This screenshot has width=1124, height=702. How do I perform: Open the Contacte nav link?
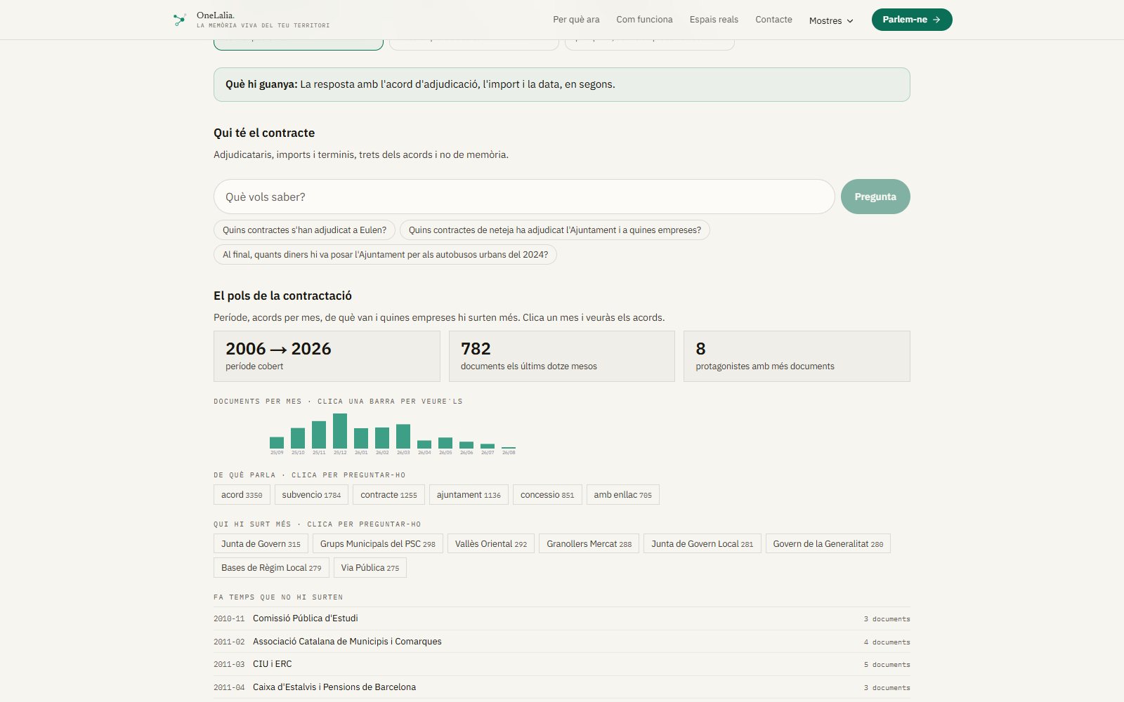coord(773,20)
